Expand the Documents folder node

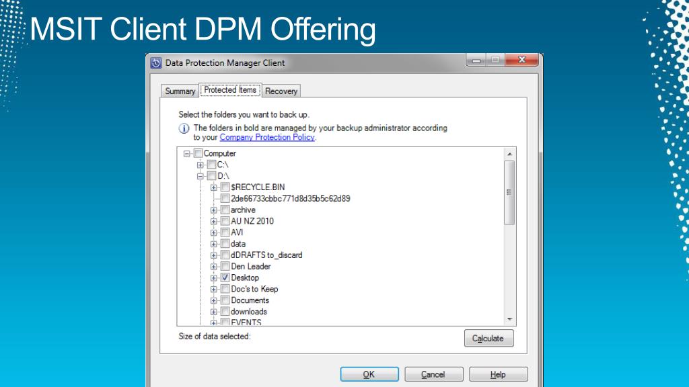click(213, 300)
